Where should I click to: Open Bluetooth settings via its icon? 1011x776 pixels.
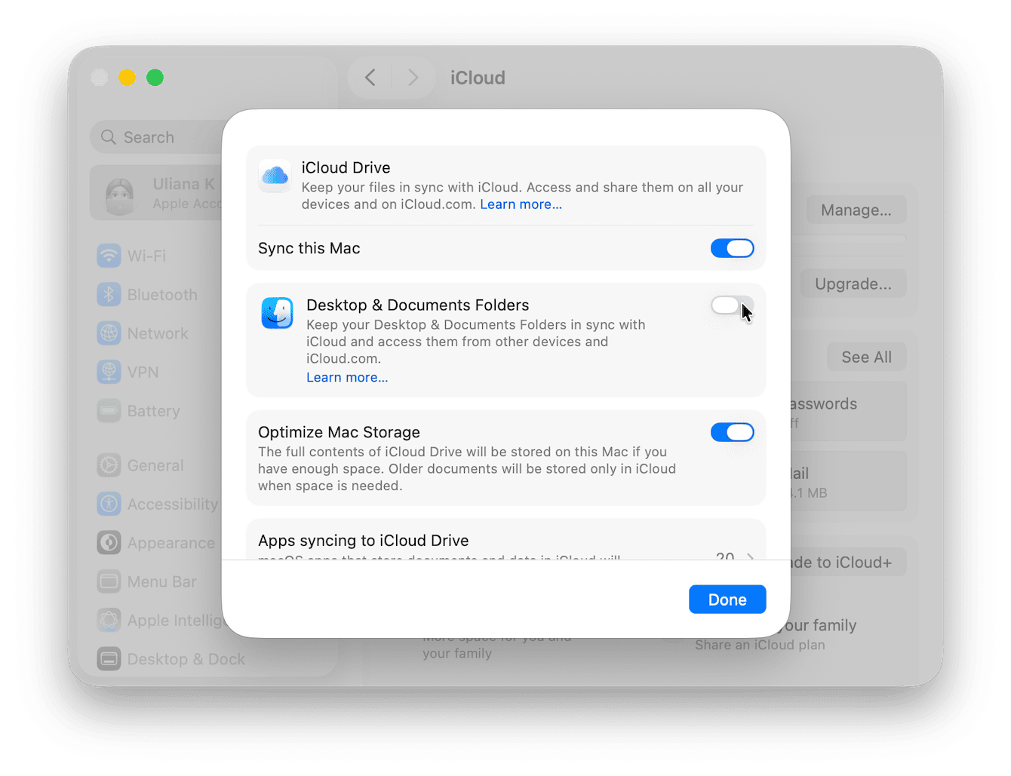109,294
